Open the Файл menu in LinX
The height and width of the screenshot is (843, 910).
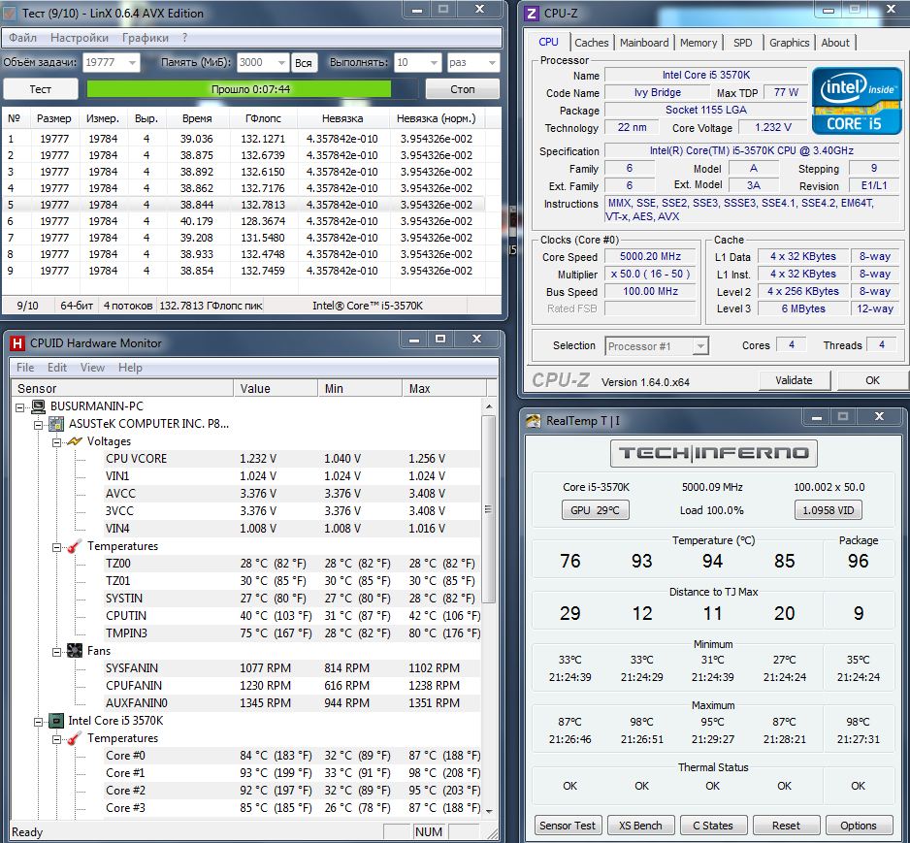click(x=22, y=38)
